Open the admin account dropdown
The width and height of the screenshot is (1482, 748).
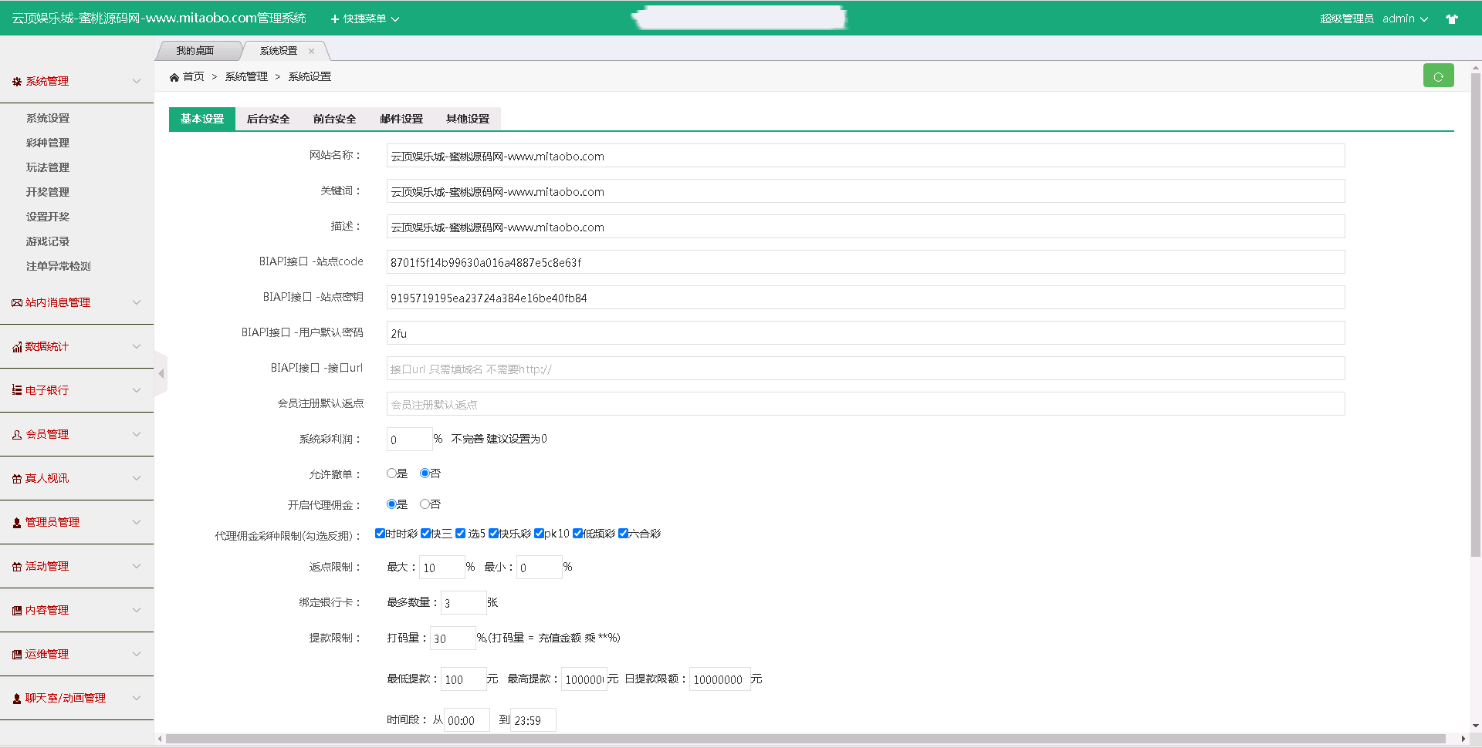[1405, 19]
